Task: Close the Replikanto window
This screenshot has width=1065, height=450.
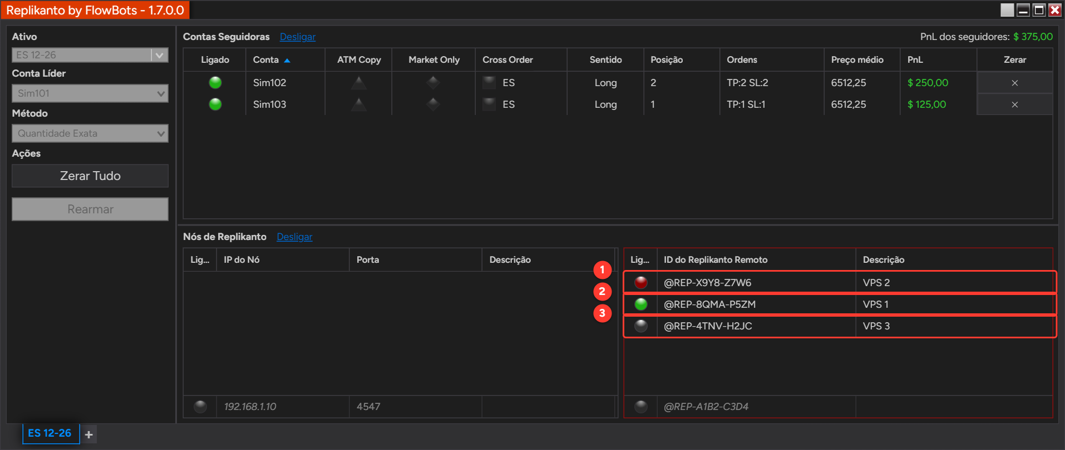Action: coord(1054,10)
